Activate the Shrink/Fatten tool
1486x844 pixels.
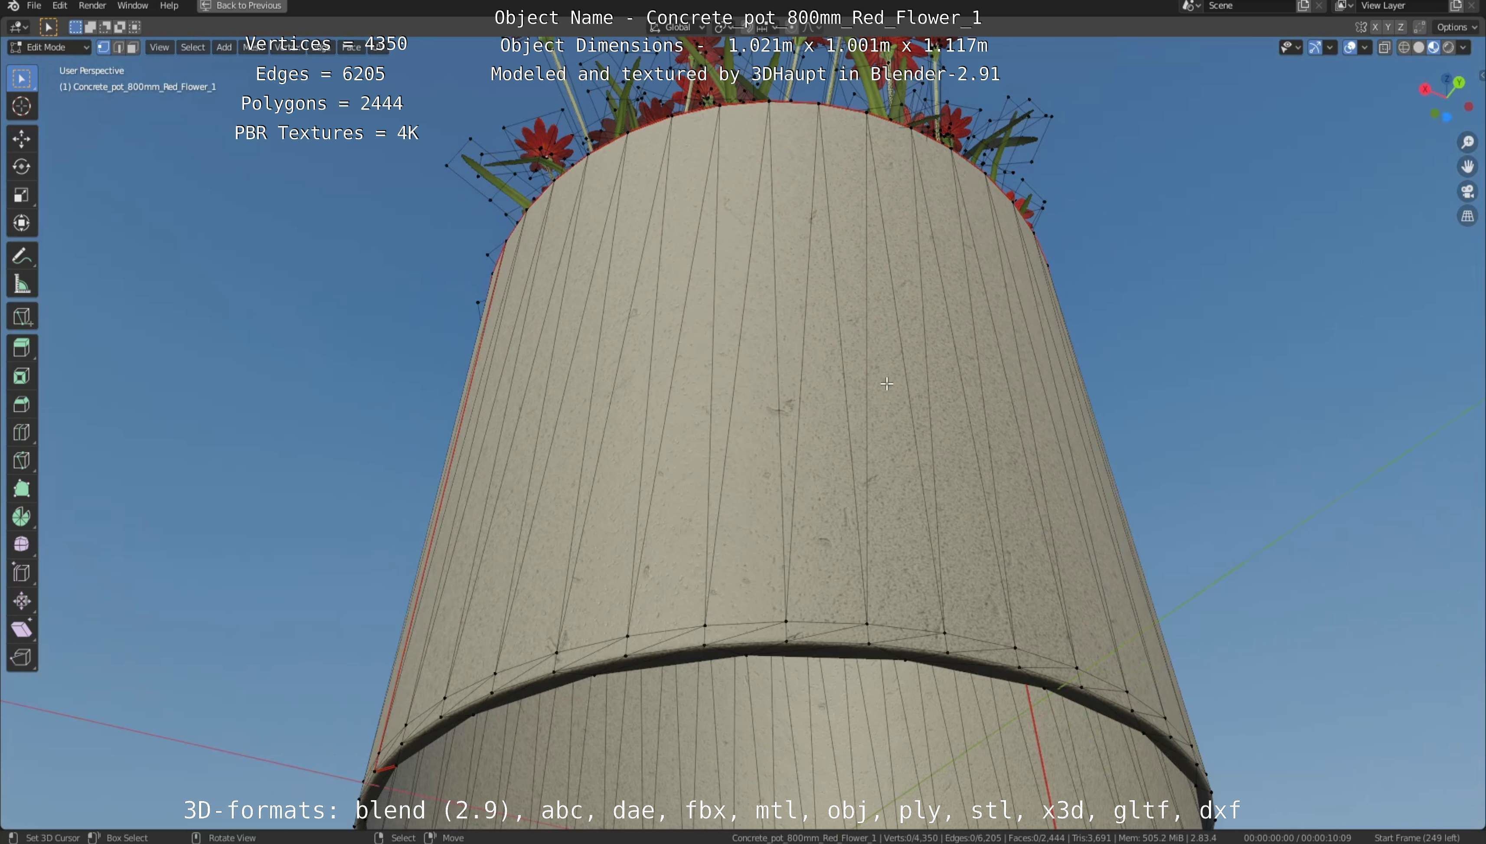pyautogui.click(x=22, y=601)
